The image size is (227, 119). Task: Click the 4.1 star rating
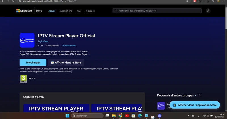coord(40,46)
